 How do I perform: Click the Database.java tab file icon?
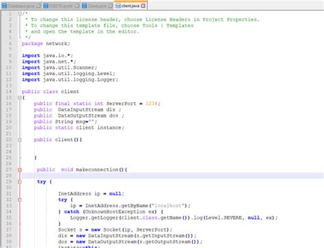[x=4, y=5]
